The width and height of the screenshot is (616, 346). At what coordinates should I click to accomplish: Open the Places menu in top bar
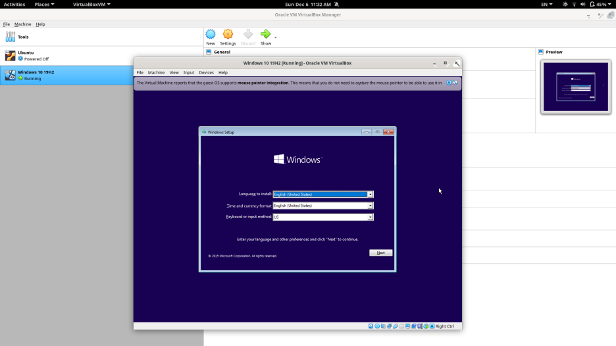tap(44, 5)
